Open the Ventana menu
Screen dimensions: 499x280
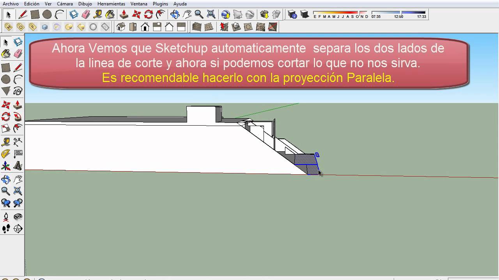coord(139,4)
